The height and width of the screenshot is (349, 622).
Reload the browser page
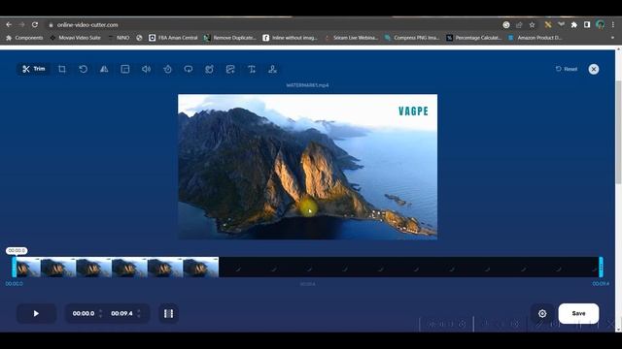(x=35, y=24)
